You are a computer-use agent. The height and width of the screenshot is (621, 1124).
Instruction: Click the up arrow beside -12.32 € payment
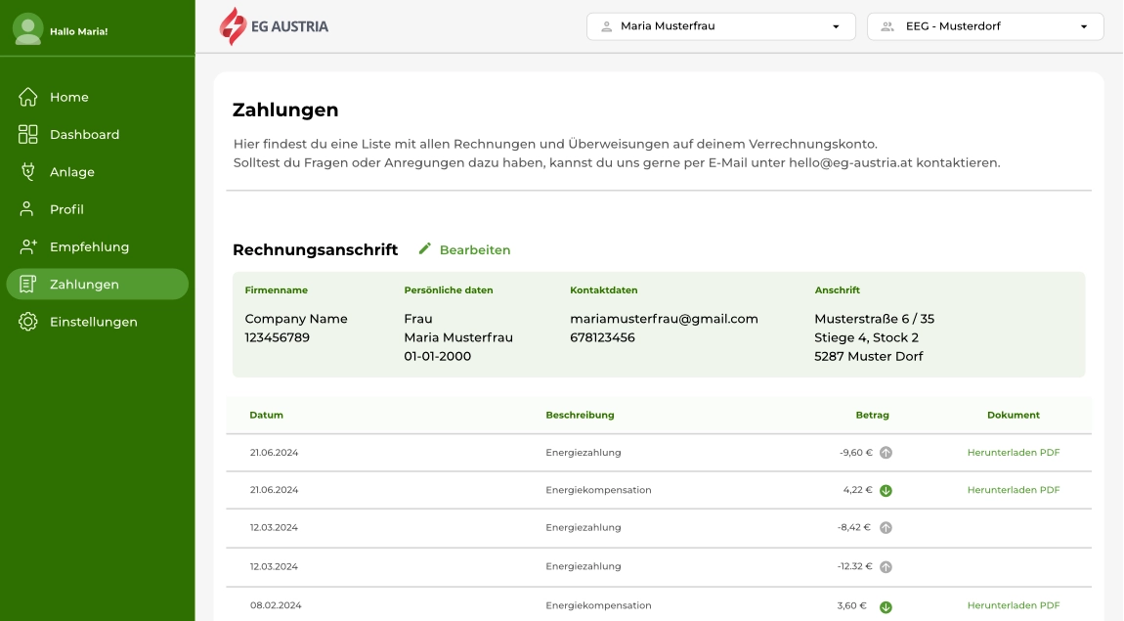pos(885,566)
